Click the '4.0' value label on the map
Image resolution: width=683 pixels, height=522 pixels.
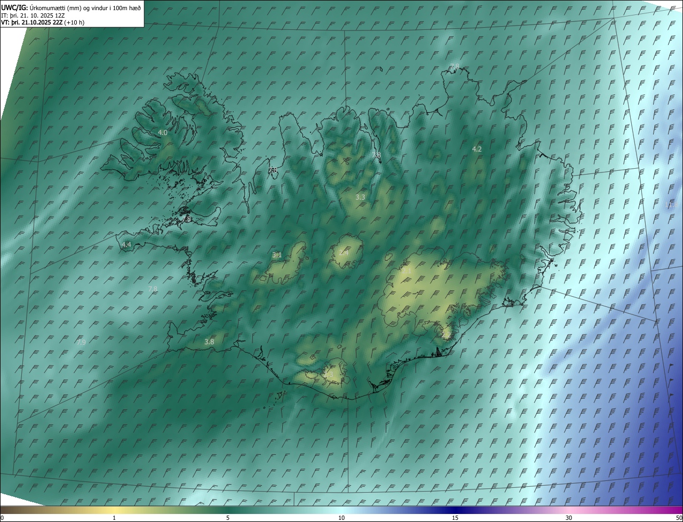tap(163, 132)
